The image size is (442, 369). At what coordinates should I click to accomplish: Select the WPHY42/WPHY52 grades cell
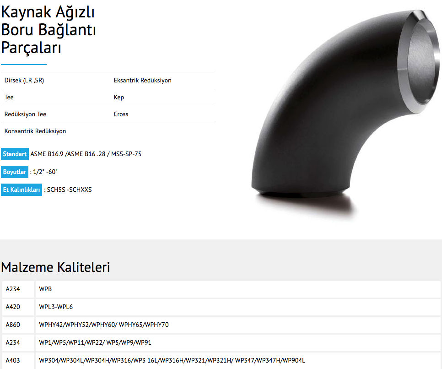[238, 325]
